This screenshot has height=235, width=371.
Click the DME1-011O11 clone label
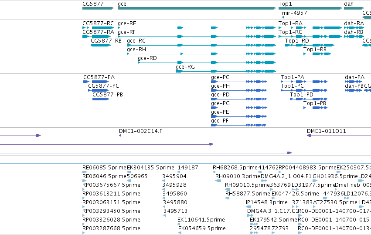tap(326, 131)
